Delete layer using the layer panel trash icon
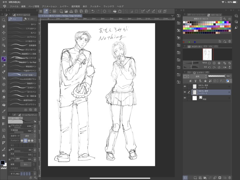The image size is (240, 180). pos(229,178)
